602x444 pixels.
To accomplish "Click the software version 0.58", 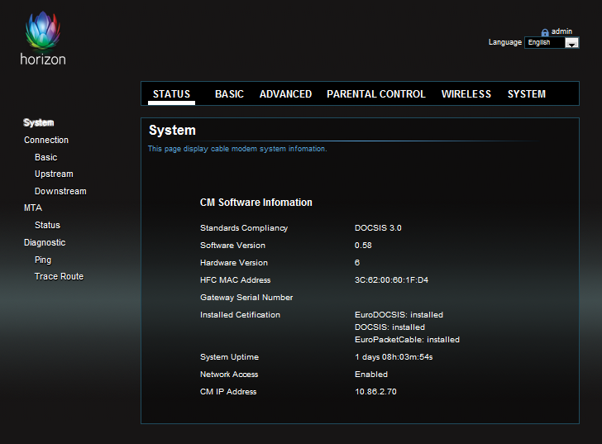I will (363, 246).
